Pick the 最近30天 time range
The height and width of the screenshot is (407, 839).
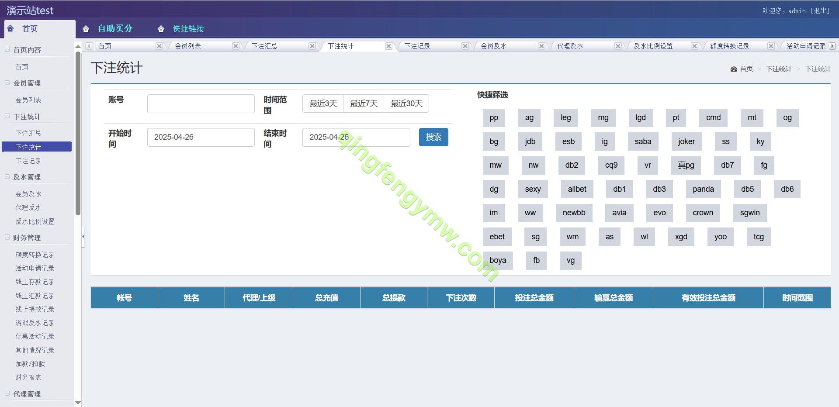click(406, 103)
